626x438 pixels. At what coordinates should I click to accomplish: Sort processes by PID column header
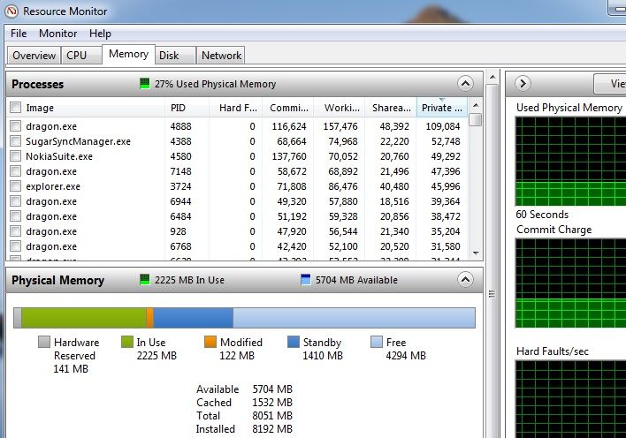(x=179, y=108)
